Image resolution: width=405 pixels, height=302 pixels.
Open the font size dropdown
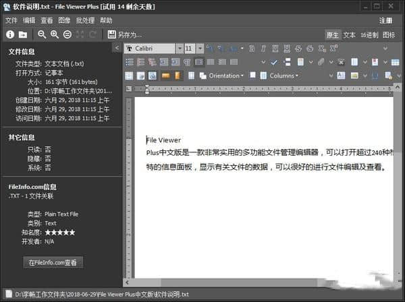[x=199, y=49]
